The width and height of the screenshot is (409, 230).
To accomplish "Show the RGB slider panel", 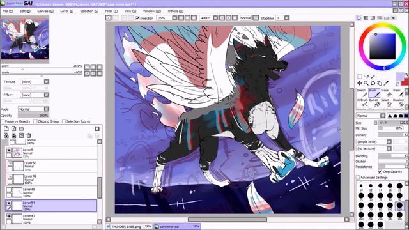I will pos(366,18).
